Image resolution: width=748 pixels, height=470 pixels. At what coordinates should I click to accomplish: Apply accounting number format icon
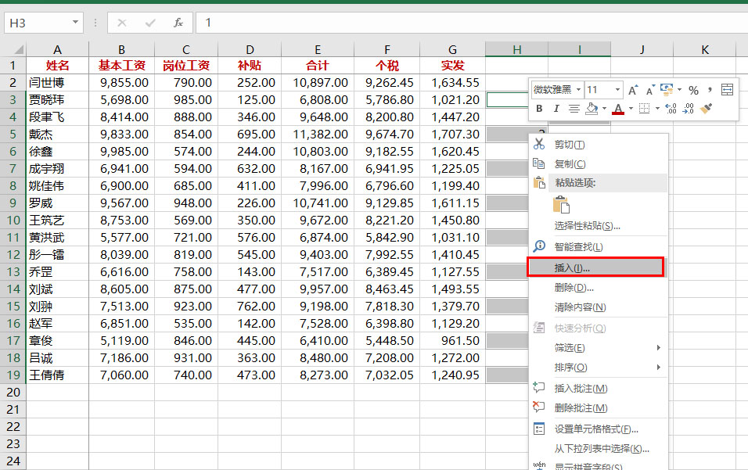pos(667,89)
